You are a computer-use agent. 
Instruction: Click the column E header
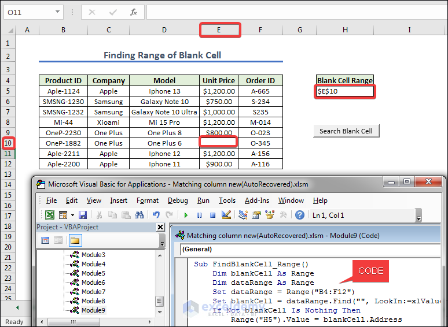click(220, 30)
